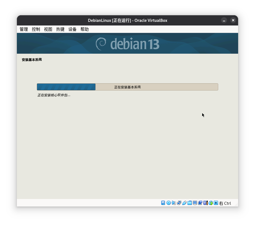Open the 视图 menu
The image size is (255, 225).
click(x=48, y=29)
